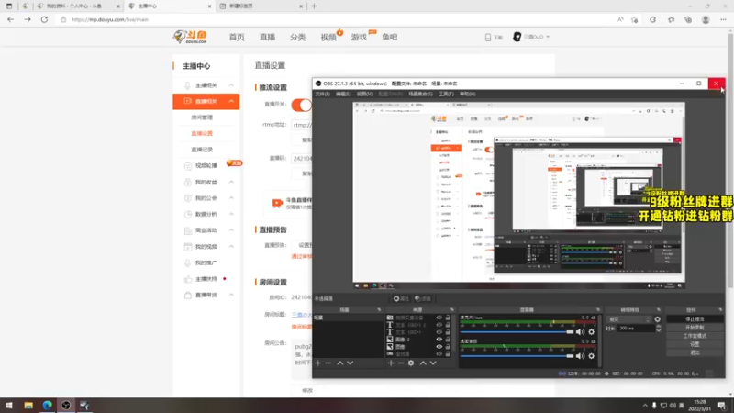Click the 开始录制 start recording button in OBS
The image size is (734, 413).
pyautogui.click(x=695, y=328)
